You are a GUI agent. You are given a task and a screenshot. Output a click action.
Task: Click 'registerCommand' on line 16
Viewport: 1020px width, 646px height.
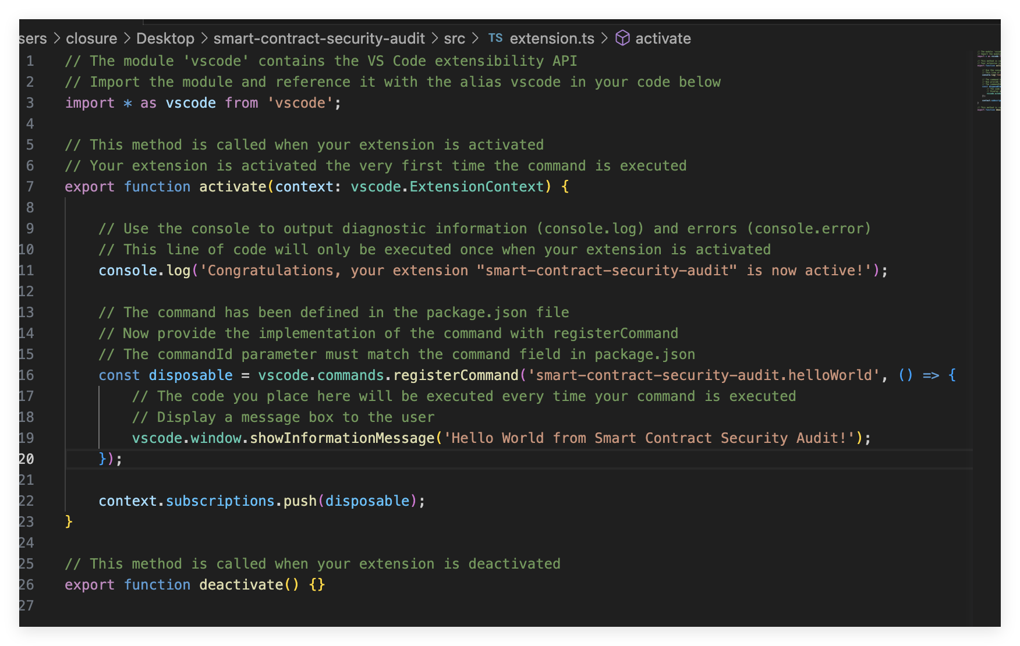456,375
